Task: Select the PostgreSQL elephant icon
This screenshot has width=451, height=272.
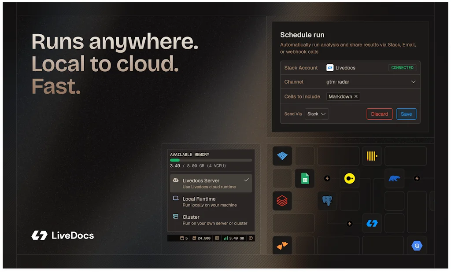Action: coord(327,201)
